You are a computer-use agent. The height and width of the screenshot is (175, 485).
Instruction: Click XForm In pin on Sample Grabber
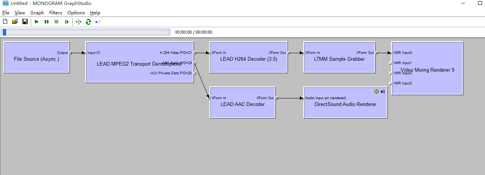coord(303,53)
